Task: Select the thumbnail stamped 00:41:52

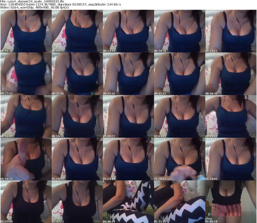Action: tap(180, 74)
